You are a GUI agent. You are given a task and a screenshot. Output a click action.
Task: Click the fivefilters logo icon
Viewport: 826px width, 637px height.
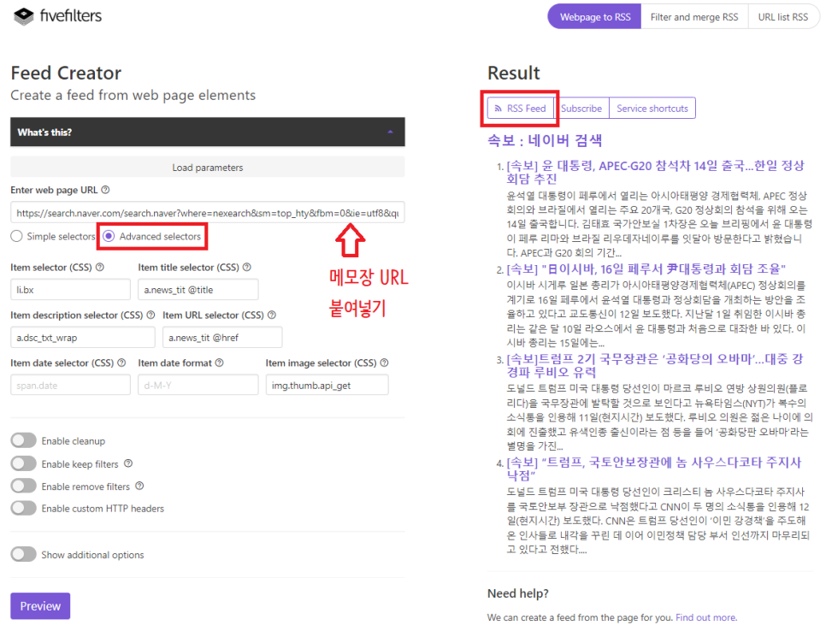[23, 16]
